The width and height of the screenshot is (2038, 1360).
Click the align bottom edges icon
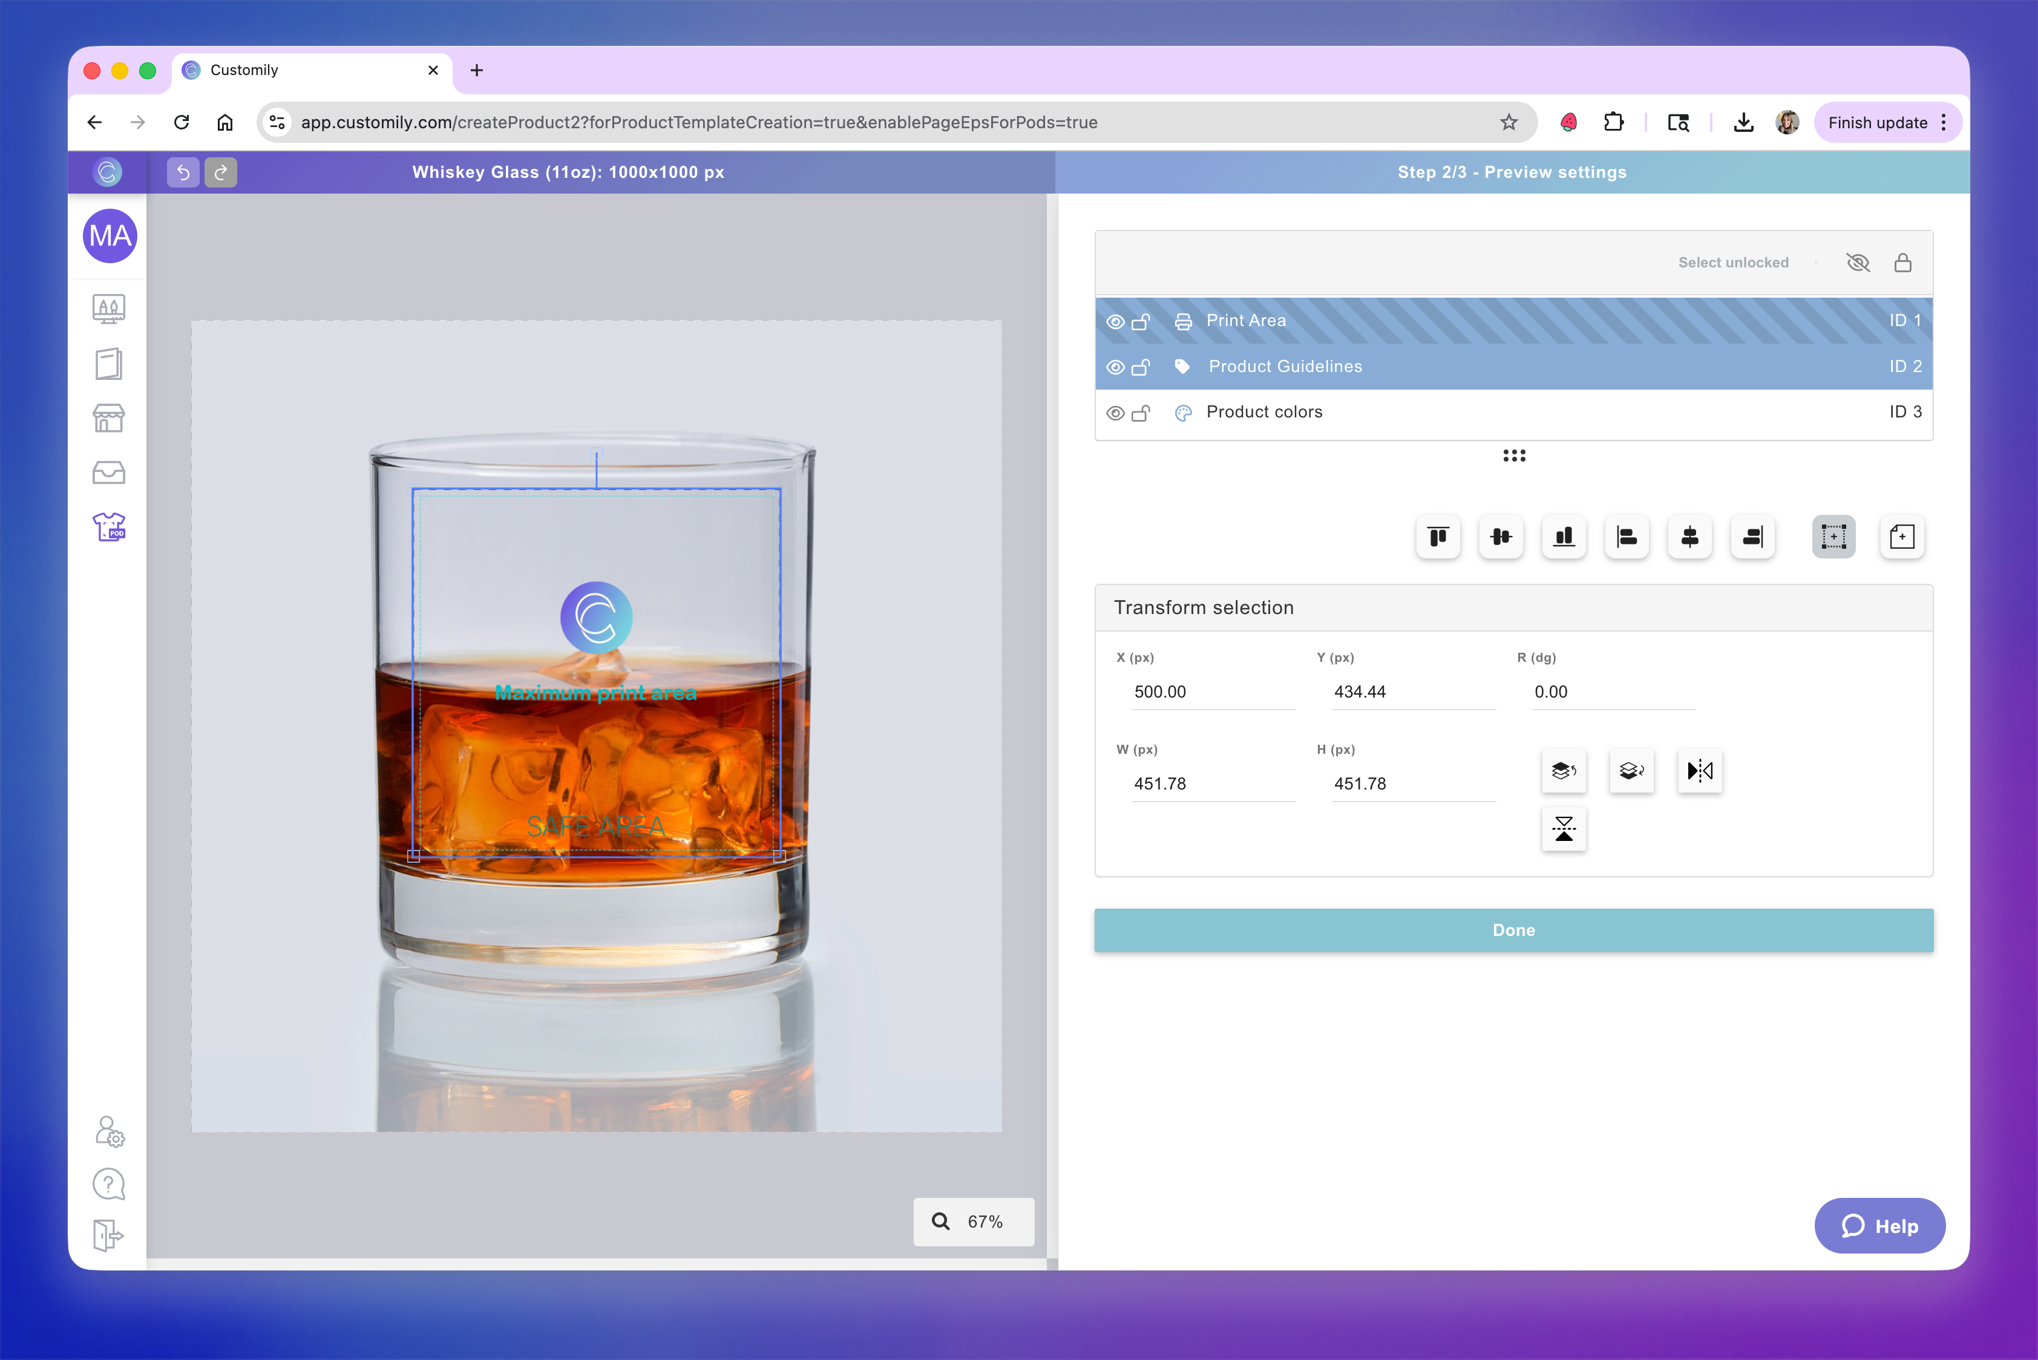1564,537
